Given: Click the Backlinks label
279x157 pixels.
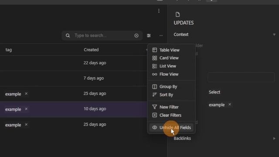Looking at the screenshot, I should (182, 138).
